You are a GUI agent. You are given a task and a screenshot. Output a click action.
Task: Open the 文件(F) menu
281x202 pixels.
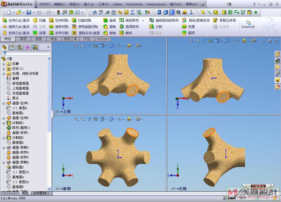point(44,4)
